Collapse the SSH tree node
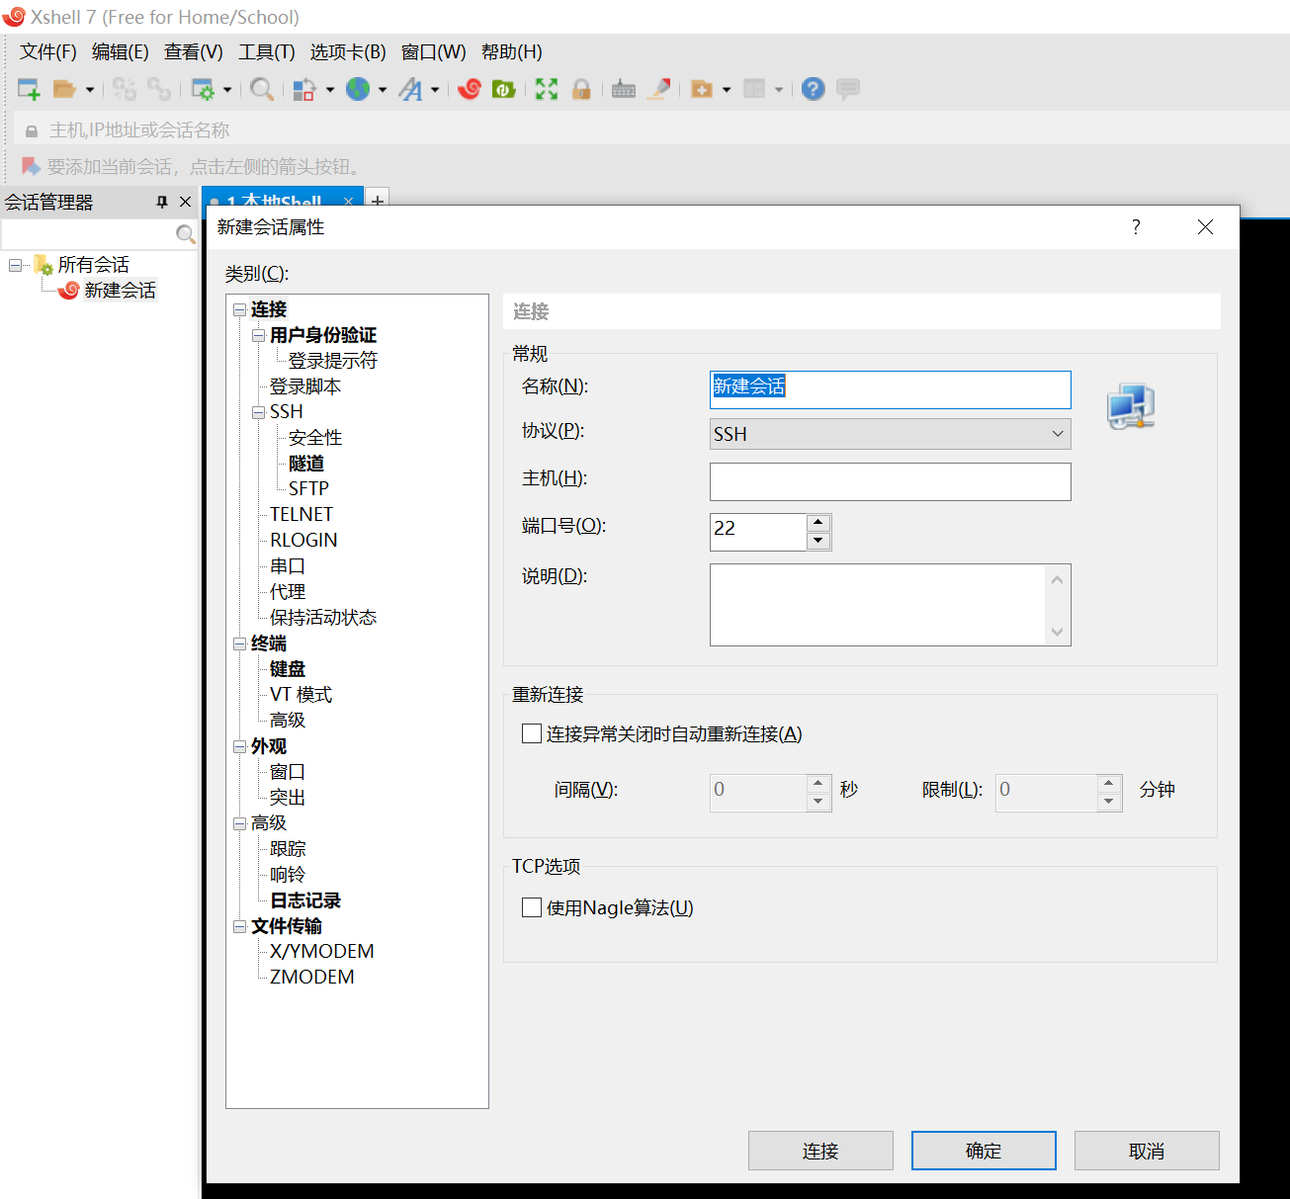This screenshot has height=1199, width=1290. (258, 412)
